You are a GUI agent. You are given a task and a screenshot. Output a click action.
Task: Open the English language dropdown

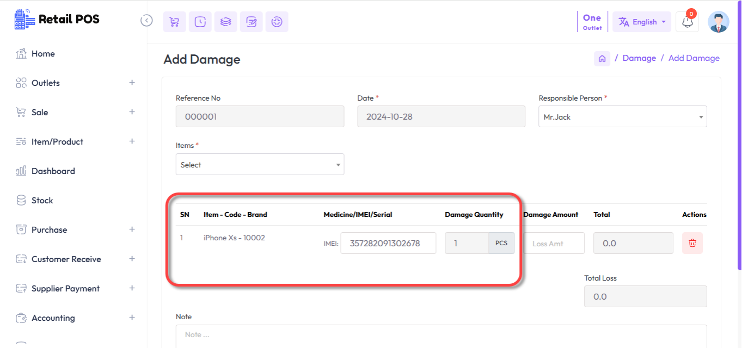641,22
